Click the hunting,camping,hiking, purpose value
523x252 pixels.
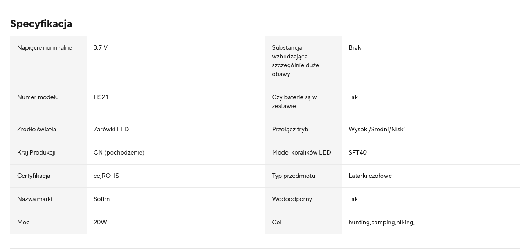pos(381,223)
